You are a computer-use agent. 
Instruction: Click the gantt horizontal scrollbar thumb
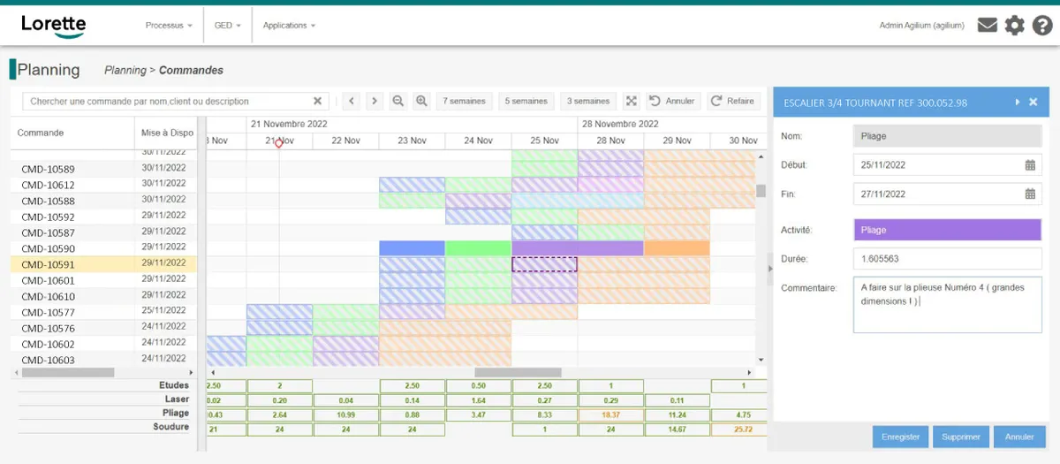518,372
